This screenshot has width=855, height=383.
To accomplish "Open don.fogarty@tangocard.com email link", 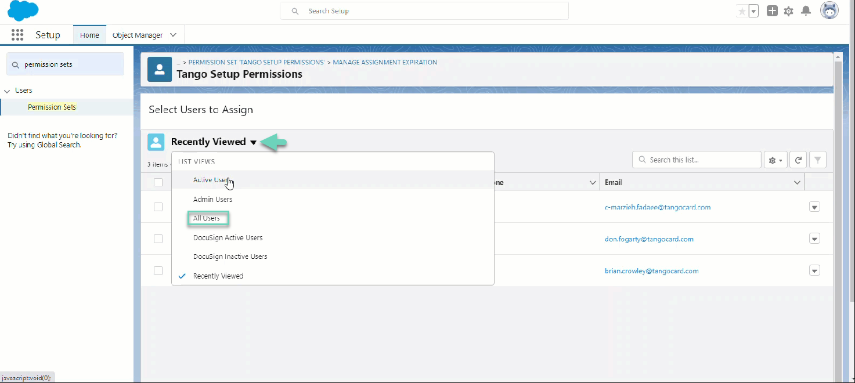I will pyautogui.click(x=649, y=239).
